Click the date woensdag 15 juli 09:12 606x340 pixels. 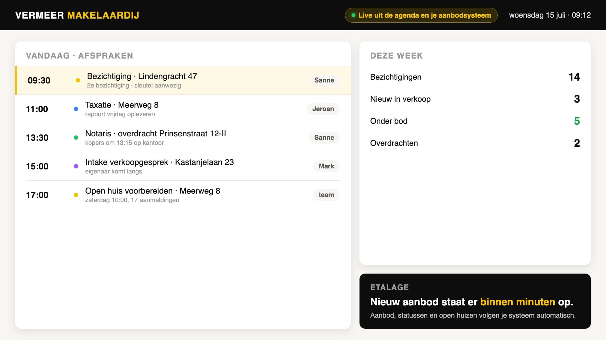(x=550, y=15)
